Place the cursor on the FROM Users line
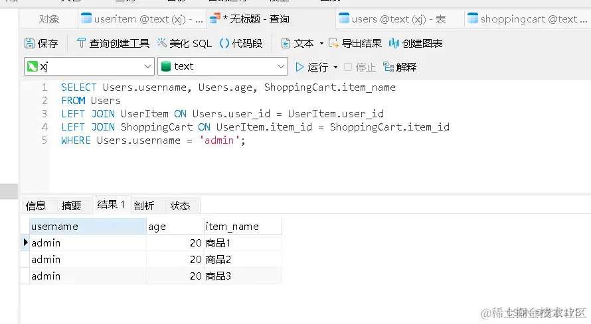 (91, 101)
